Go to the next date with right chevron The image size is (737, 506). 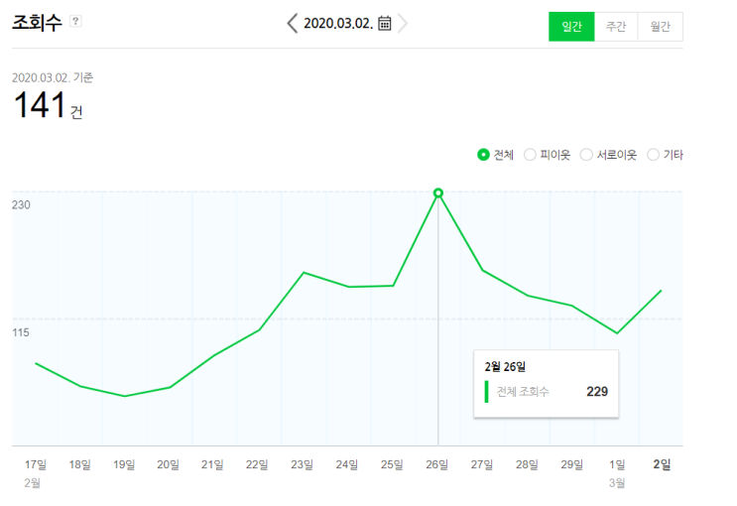(403, 23)
